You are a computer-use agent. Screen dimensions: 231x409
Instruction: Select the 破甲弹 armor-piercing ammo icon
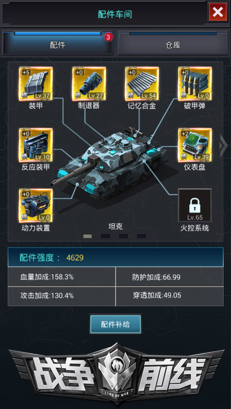click(195, 83)
